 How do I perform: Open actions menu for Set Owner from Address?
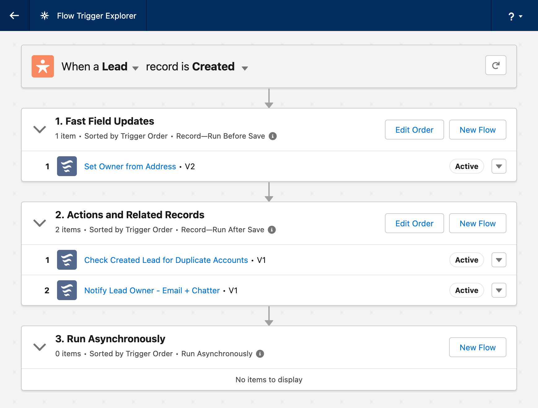tap(499, 166)
